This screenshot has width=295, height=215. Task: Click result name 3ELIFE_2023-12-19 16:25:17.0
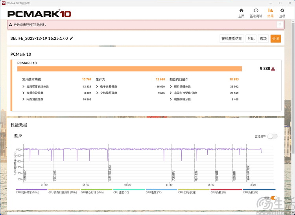(x=39, y=38)
